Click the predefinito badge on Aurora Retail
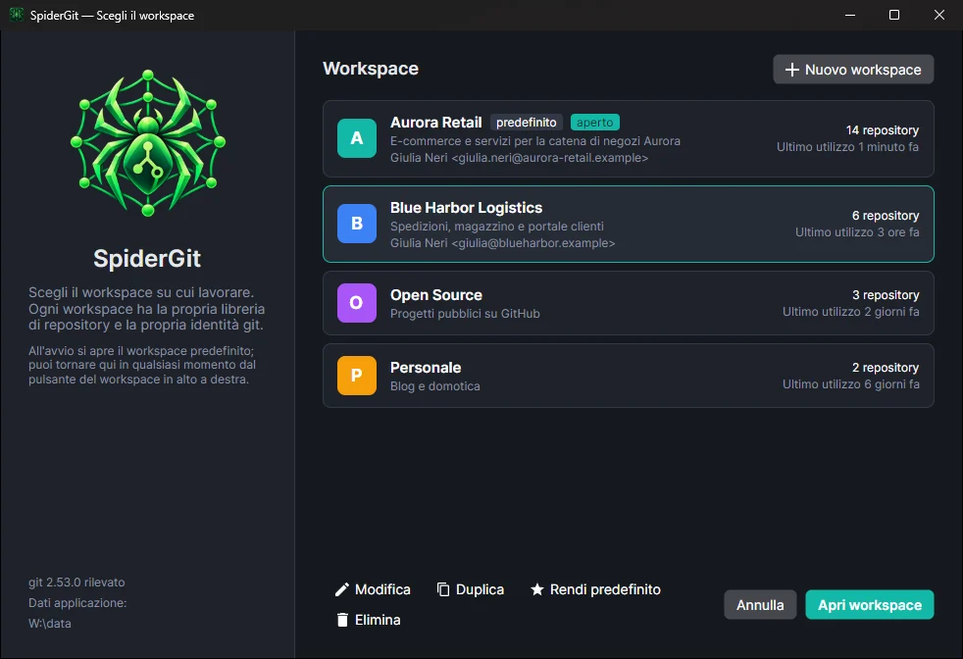This screenshot has height=659, width=963. pyautogui.click(x=527, y=123)
